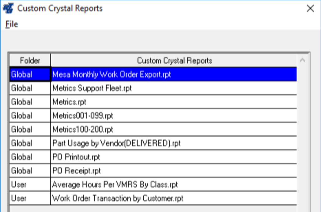Click the Folder column header
The image size is (321, 212).
click(30, 61)
